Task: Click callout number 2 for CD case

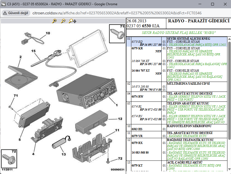Action: tap(20, 57)
